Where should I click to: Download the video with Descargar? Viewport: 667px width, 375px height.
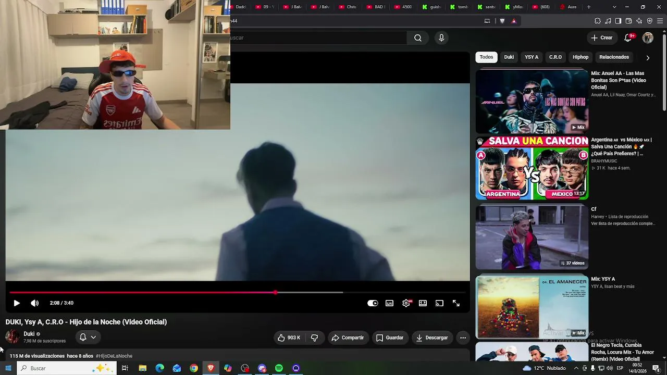(x=432, y=337)
